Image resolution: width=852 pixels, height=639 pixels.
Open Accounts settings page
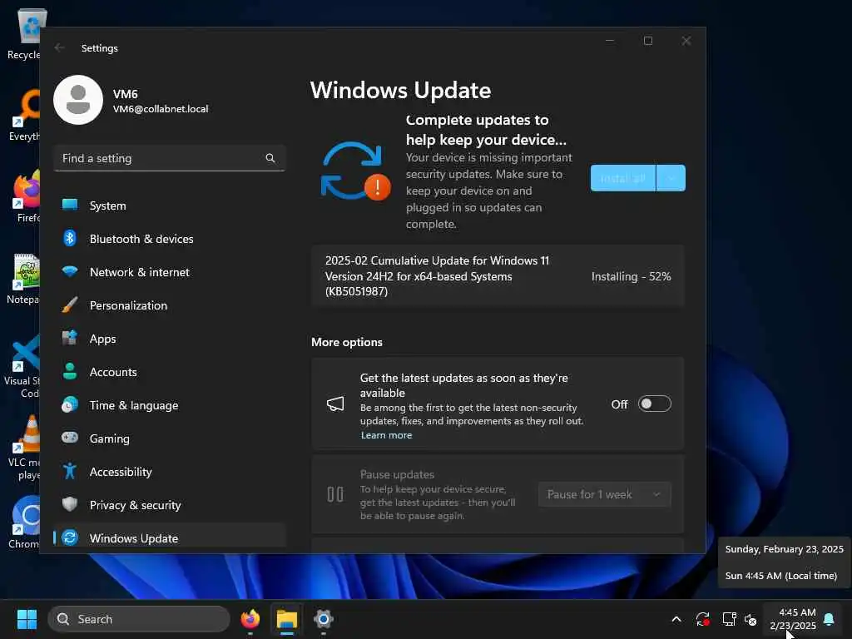click(170, 372)
